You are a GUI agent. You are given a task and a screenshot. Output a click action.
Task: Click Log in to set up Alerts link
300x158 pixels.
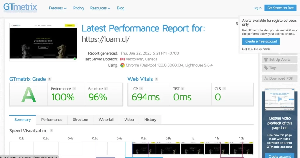pyautogui.click(x=256, y=49)
